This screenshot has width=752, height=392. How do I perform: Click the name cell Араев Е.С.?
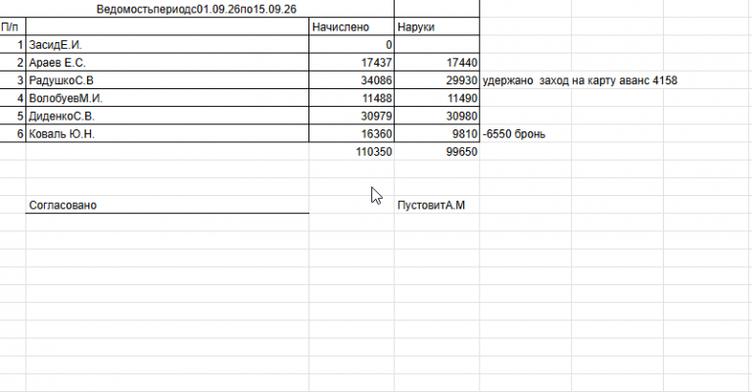coord(167,63)
